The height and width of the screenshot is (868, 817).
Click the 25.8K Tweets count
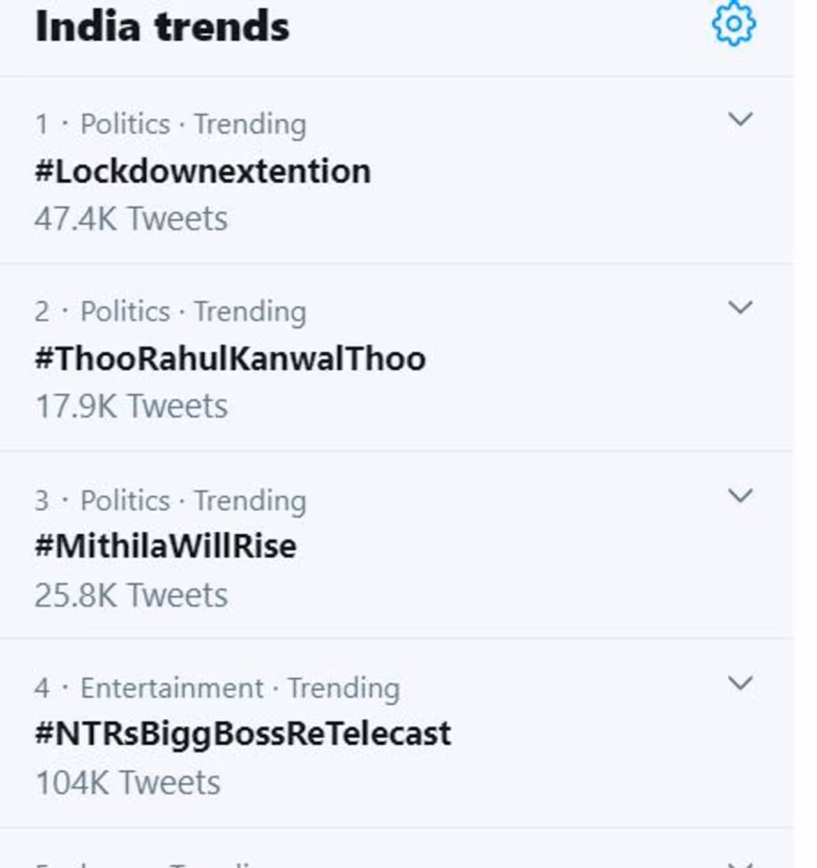[131, 595]
